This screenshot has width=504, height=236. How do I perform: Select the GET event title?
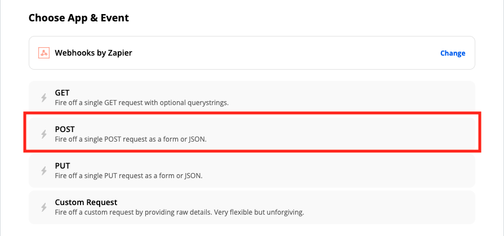[62, 93]
